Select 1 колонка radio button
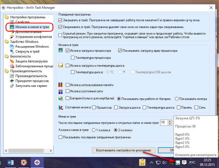The image size is (219, 168). click(x=93, y=130)
